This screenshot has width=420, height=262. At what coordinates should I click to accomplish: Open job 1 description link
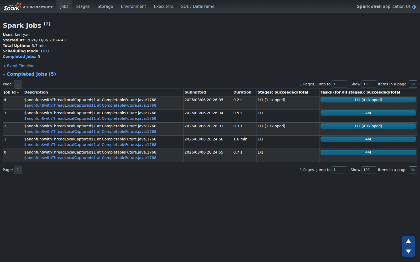point(90,145)
